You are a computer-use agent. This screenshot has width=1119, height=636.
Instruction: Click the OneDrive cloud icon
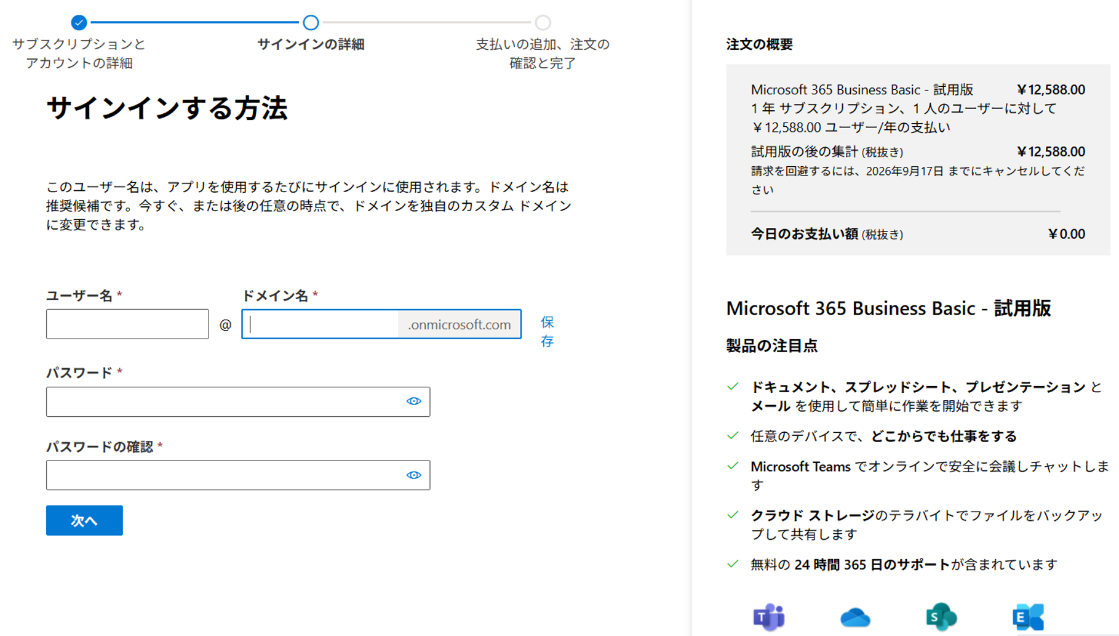[855, 617]
